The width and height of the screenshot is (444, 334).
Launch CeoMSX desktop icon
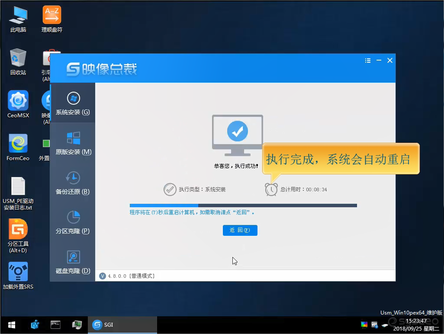point(18,104)
